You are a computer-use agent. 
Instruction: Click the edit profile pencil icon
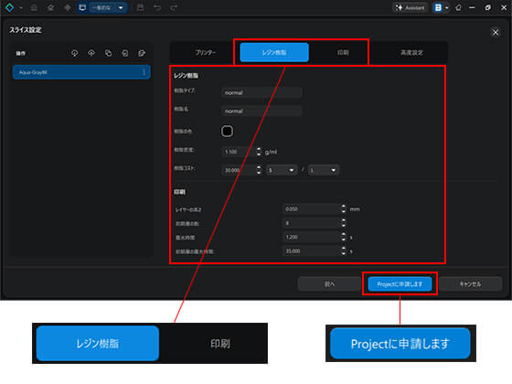pos(142,53)
